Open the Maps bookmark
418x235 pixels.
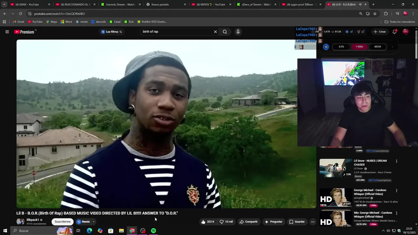52,22
